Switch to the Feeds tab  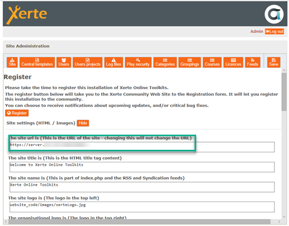252,62
